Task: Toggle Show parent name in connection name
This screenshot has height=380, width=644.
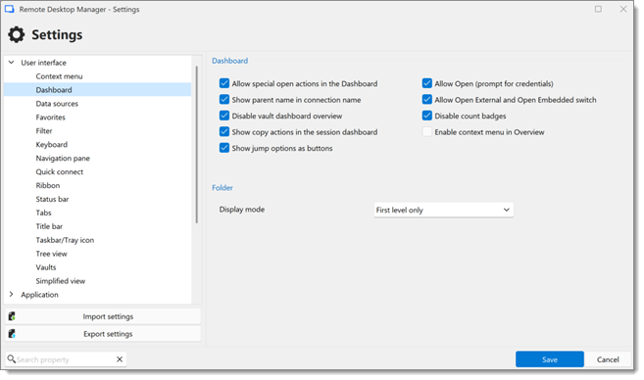Action: click(224, 99)
